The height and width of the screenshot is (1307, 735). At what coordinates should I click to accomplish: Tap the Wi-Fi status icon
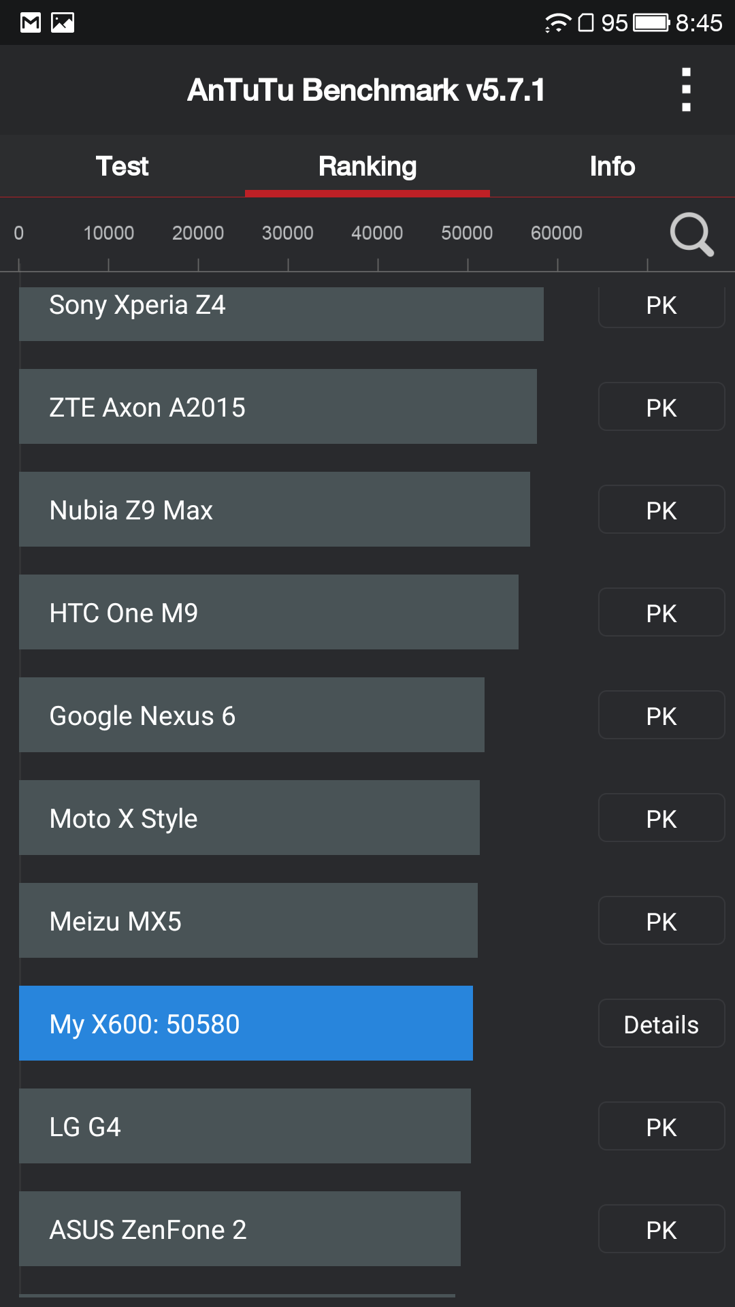pos(557,23)
